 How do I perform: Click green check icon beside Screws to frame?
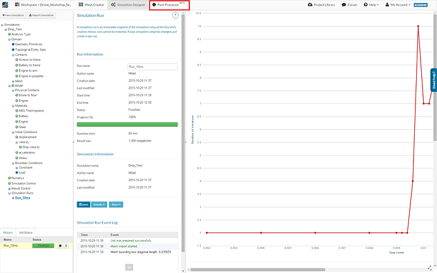tap(16, 60)
